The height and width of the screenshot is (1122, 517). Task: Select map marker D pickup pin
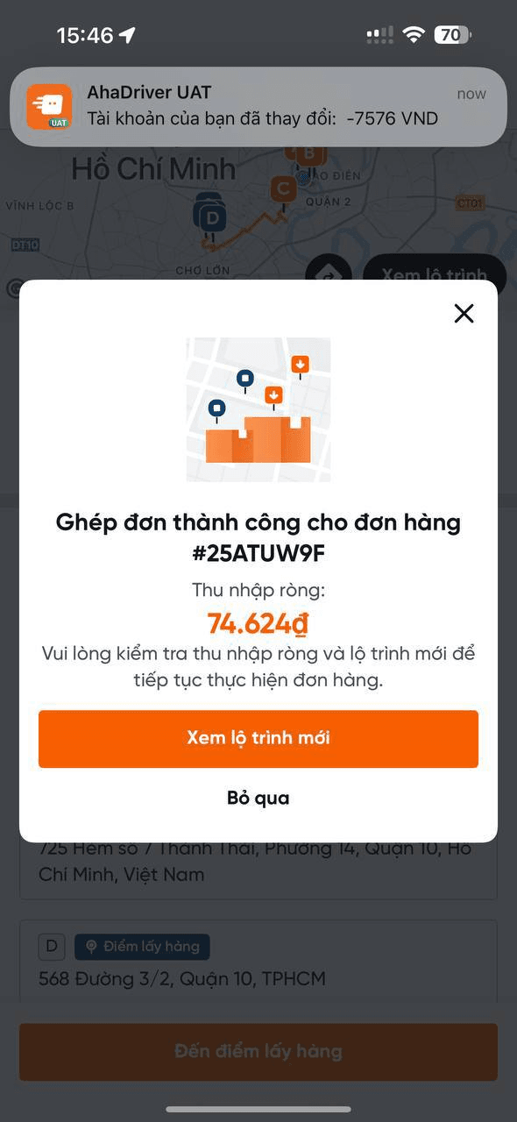pos(210,216)
